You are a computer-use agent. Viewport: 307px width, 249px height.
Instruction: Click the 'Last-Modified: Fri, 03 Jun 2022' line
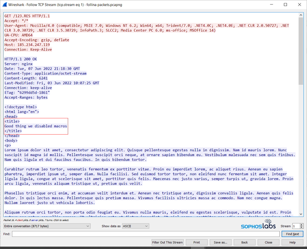tap(52, 83)
